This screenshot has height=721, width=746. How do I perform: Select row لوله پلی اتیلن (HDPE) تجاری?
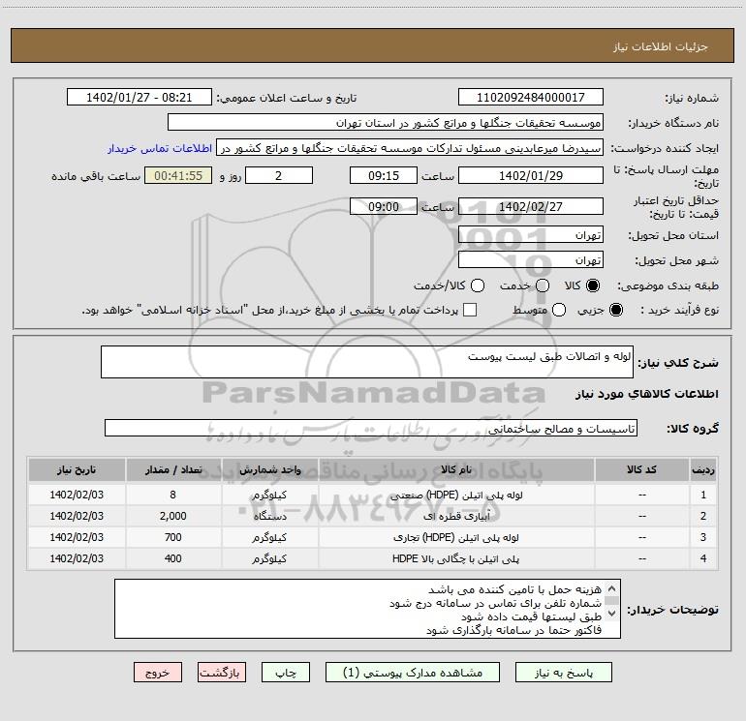coord(373,537)
